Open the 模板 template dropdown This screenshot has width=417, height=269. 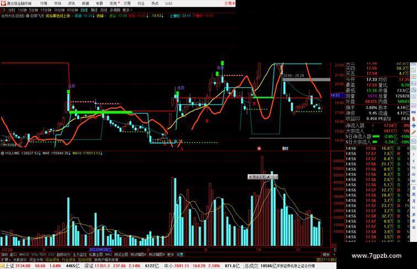[326, 255]
